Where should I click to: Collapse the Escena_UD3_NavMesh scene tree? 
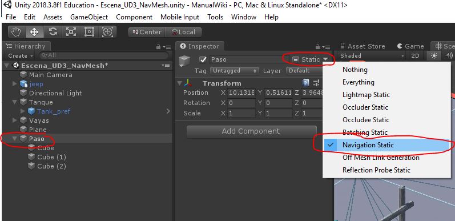(x=7, y=66)
